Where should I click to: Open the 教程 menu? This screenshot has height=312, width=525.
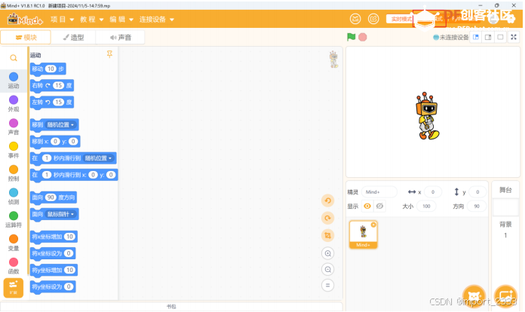click(x=91, y=20)
